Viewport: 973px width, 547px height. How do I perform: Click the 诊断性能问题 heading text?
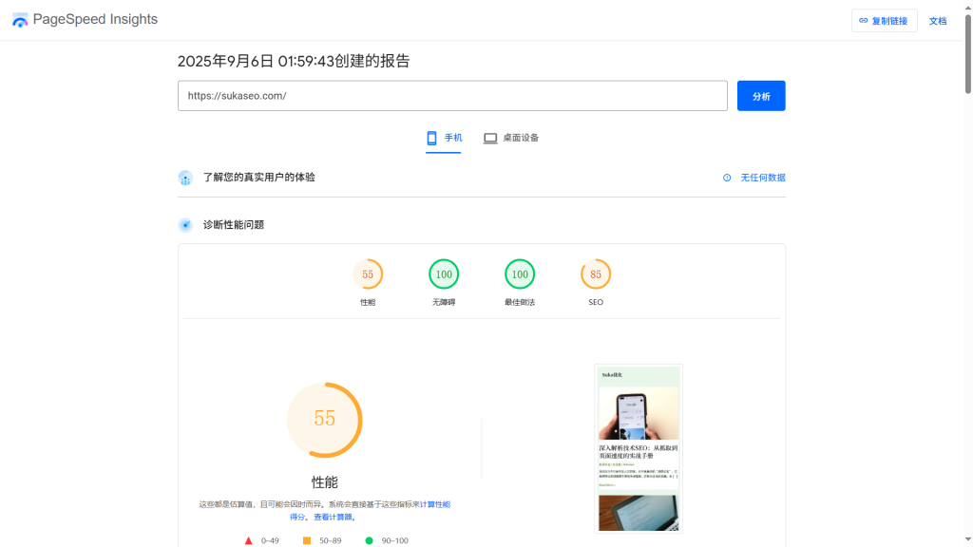tap(234, 224)
